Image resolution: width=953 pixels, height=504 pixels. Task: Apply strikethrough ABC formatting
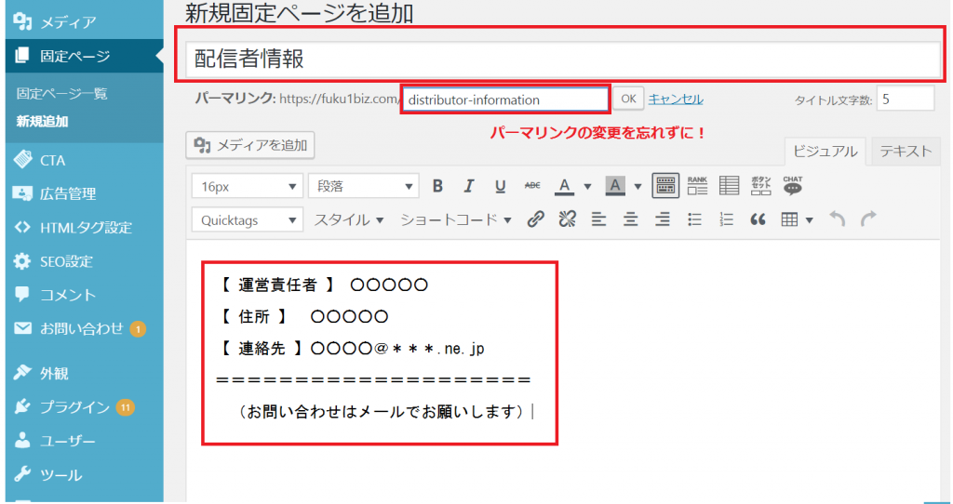tap(532, 186)
